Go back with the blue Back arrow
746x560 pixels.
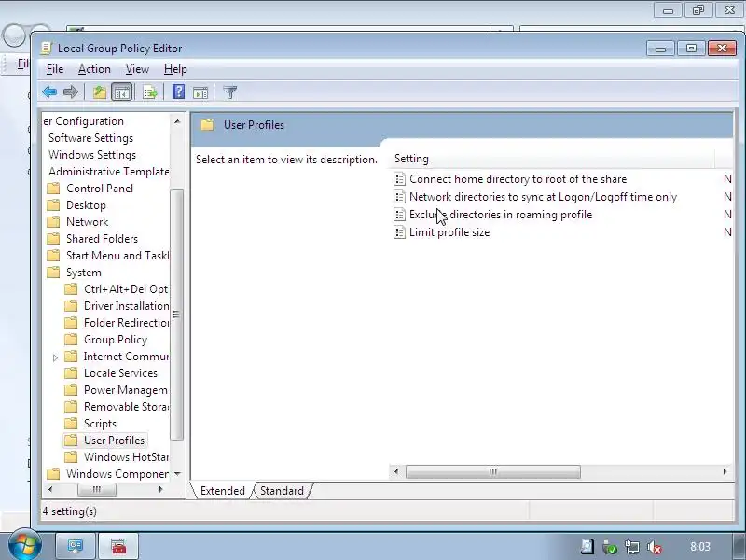[49, 91]
